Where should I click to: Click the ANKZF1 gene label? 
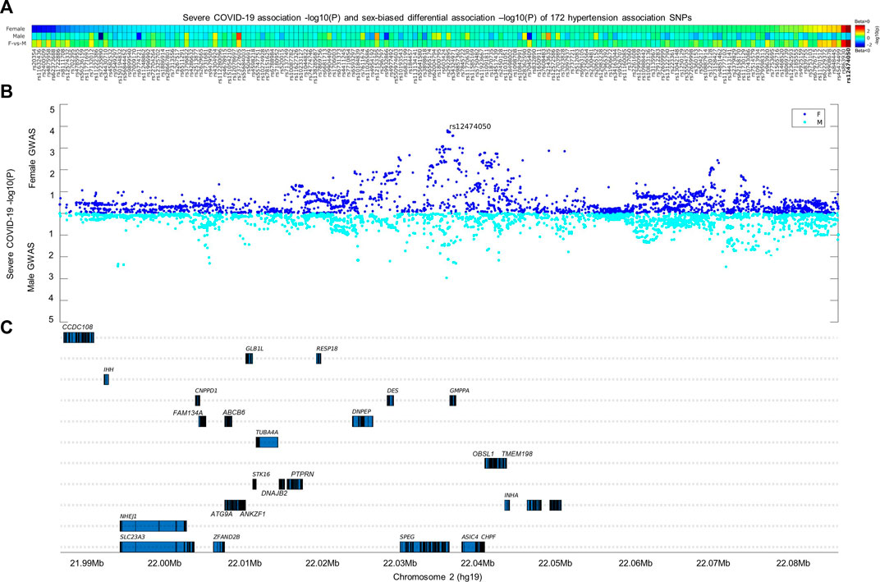[x=253, y=514]
